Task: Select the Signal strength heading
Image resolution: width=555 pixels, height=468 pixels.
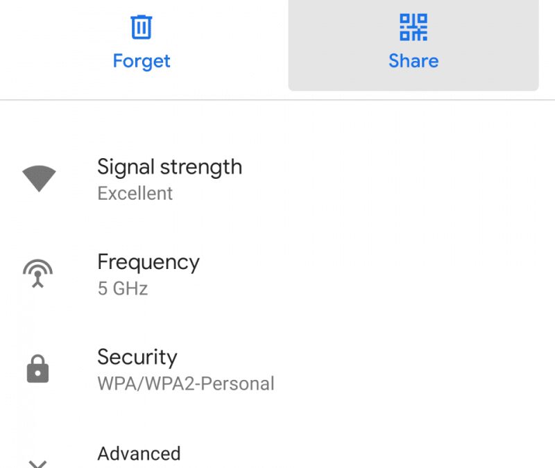Action: click(169, 167)
